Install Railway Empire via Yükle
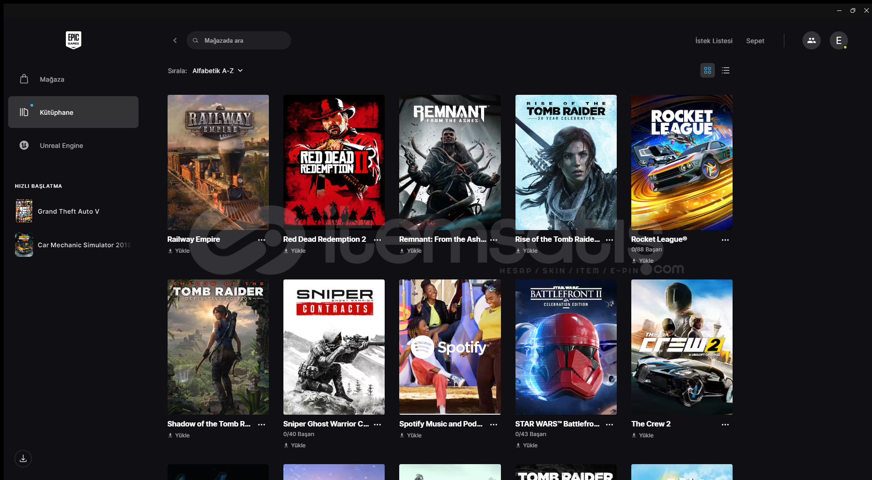The width and height of the screenshot is (872, 480). point(179,250)
